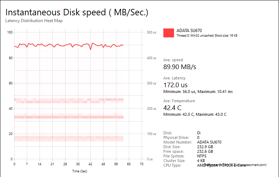Click the File System NTFS value

point(201,156)
